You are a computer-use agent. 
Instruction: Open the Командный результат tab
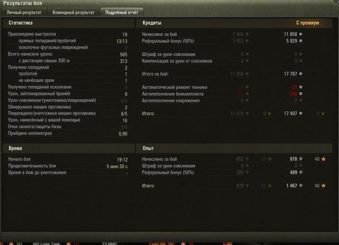tap(73, 12)
